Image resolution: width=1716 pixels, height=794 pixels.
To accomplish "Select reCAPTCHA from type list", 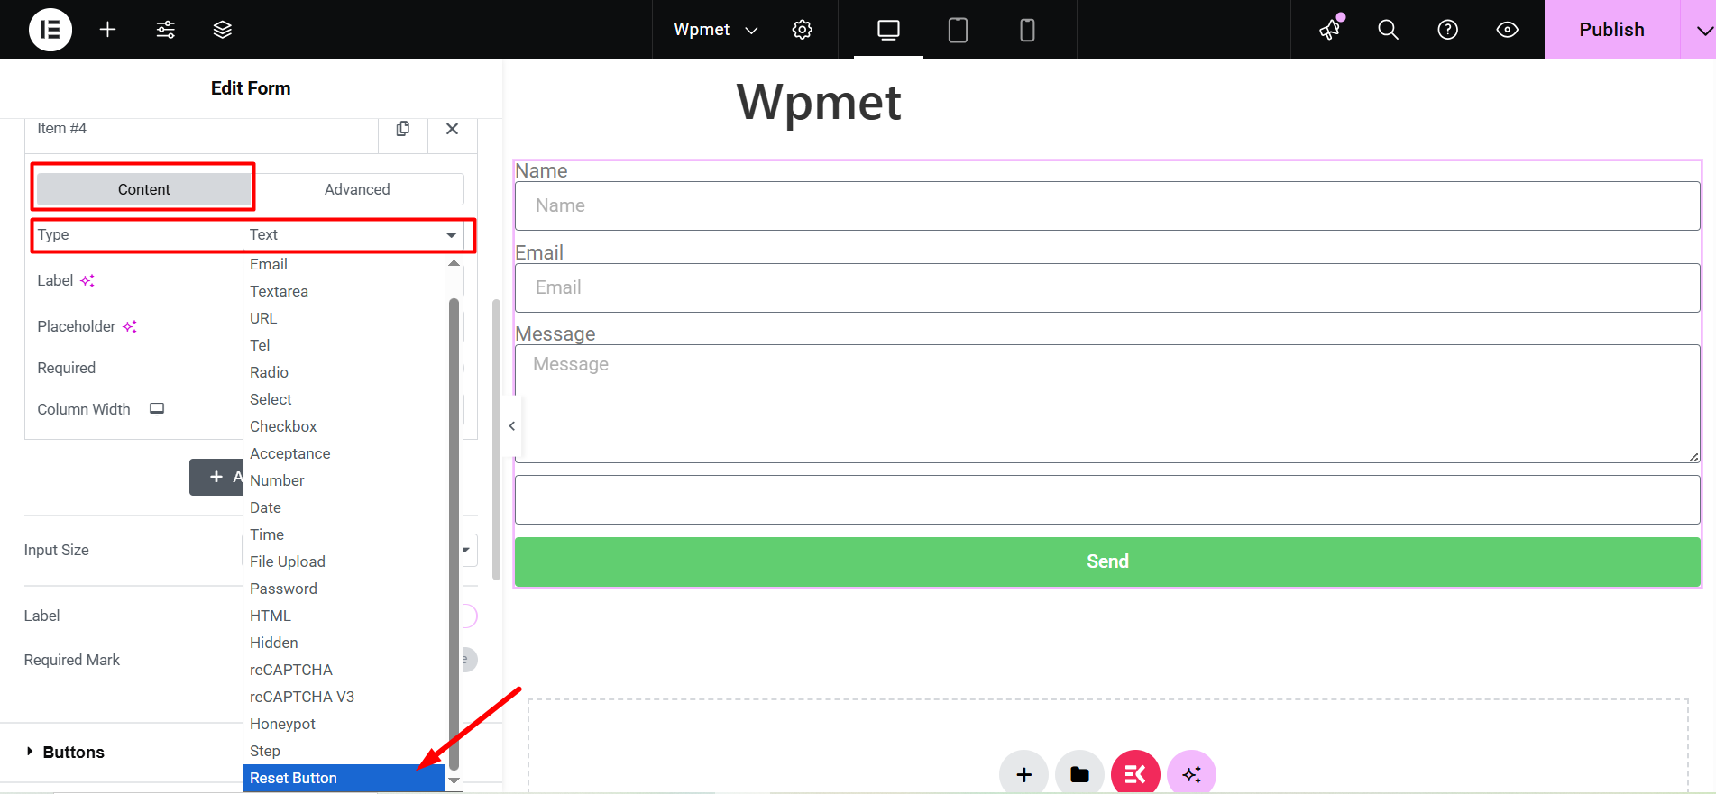I will (344, 670).
